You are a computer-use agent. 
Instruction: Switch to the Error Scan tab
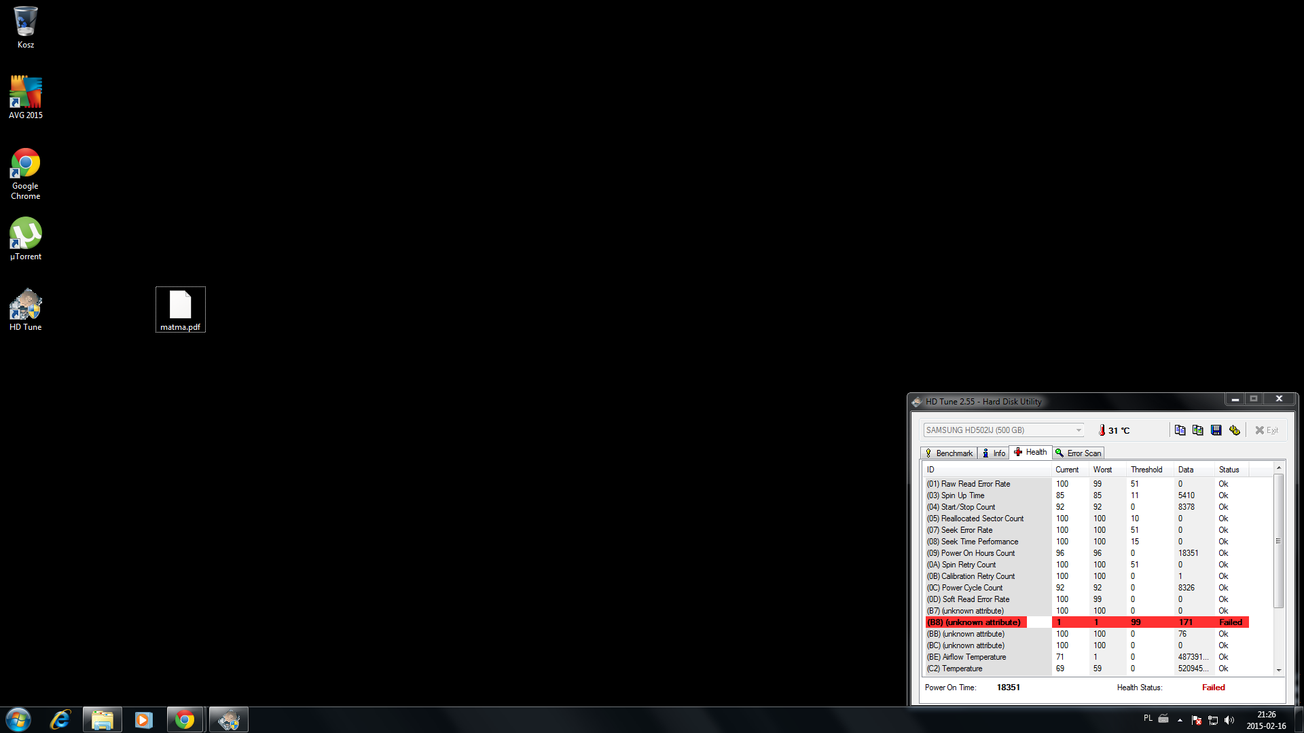(1079, 453)
